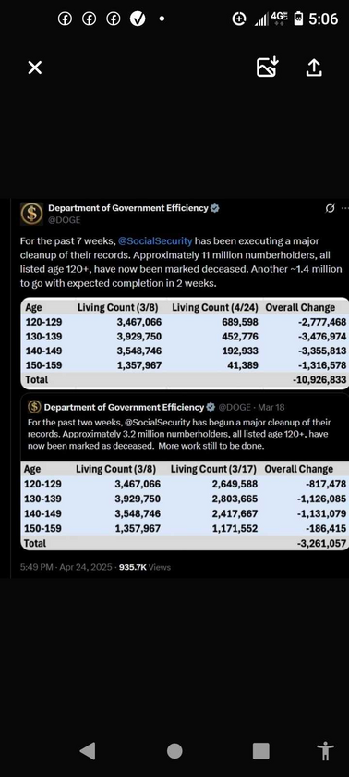The height and width of the screenshot is (777, 349).
Task: Tap the share upload icon
Action: 314,68
